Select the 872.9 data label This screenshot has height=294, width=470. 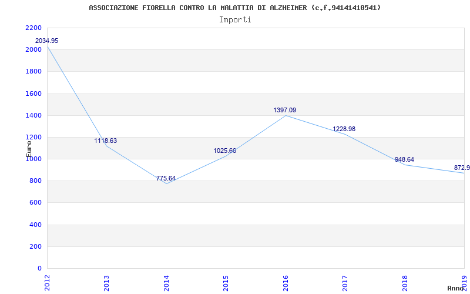click(462, 168)
